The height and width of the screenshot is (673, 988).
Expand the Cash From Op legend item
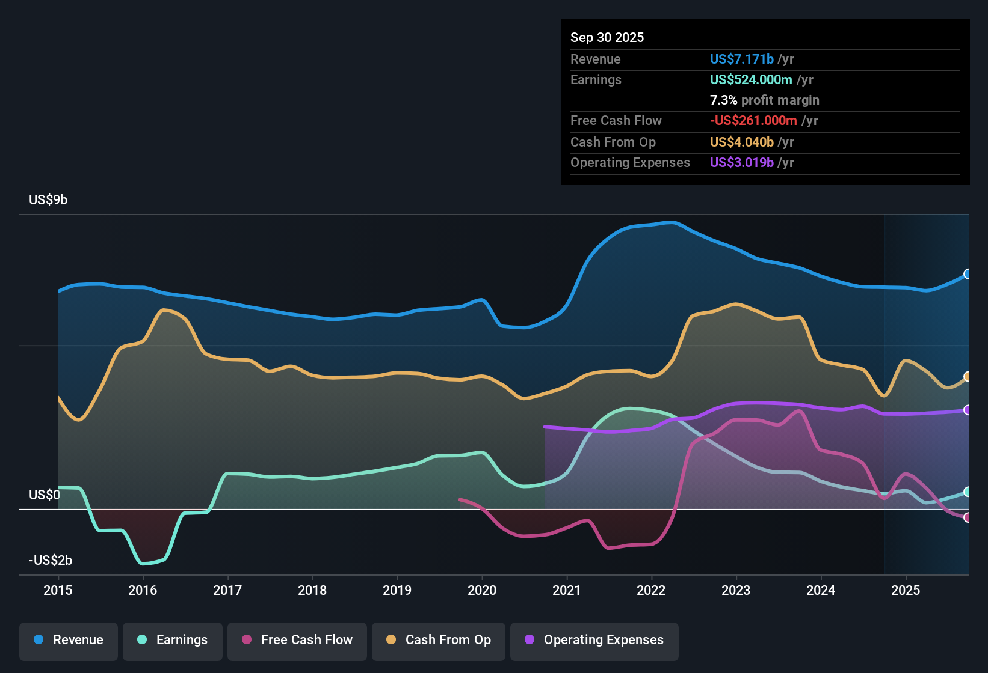coord(438,640)
